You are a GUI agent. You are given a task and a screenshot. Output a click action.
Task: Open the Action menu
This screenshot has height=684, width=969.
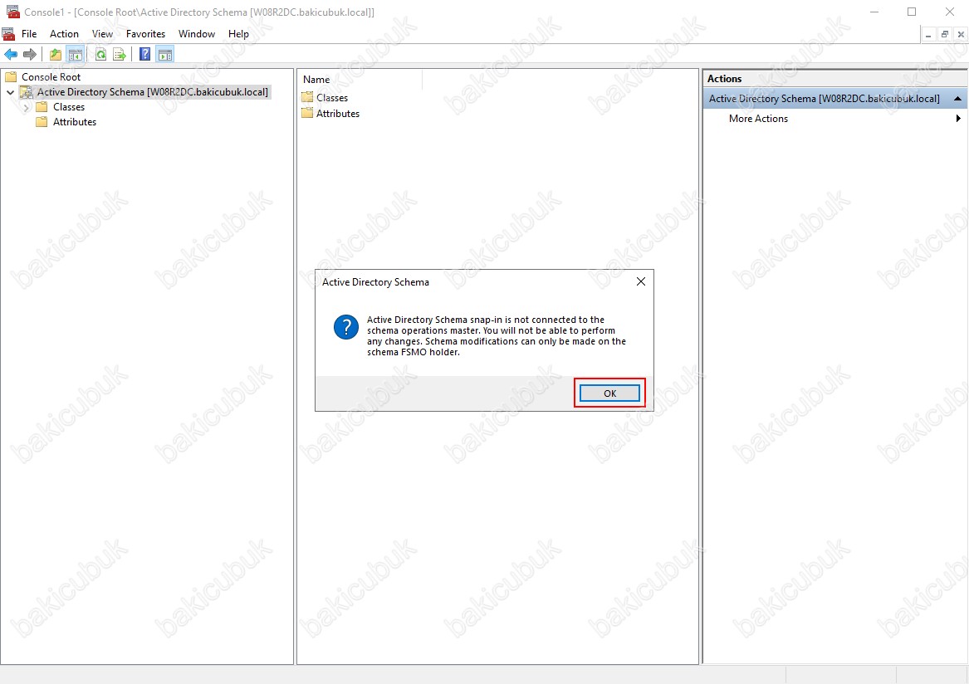click(x=64, y=34)
